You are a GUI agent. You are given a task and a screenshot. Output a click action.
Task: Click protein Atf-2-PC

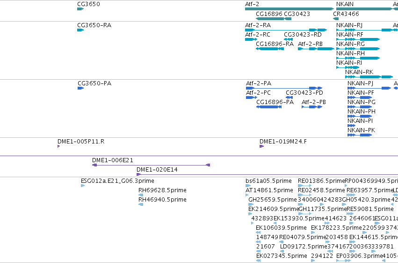[x=258, y=93]
